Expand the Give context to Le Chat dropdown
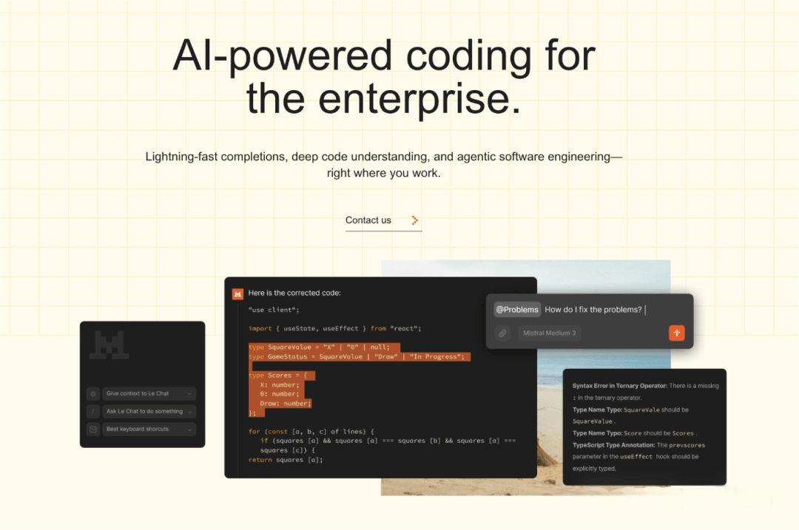This screenshot has height=530, width=799. click(x=189, y=394)
